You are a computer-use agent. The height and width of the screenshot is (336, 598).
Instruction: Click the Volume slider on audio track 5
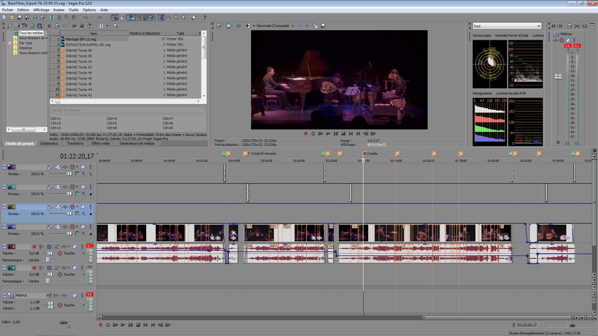click(x=50, y=253)
